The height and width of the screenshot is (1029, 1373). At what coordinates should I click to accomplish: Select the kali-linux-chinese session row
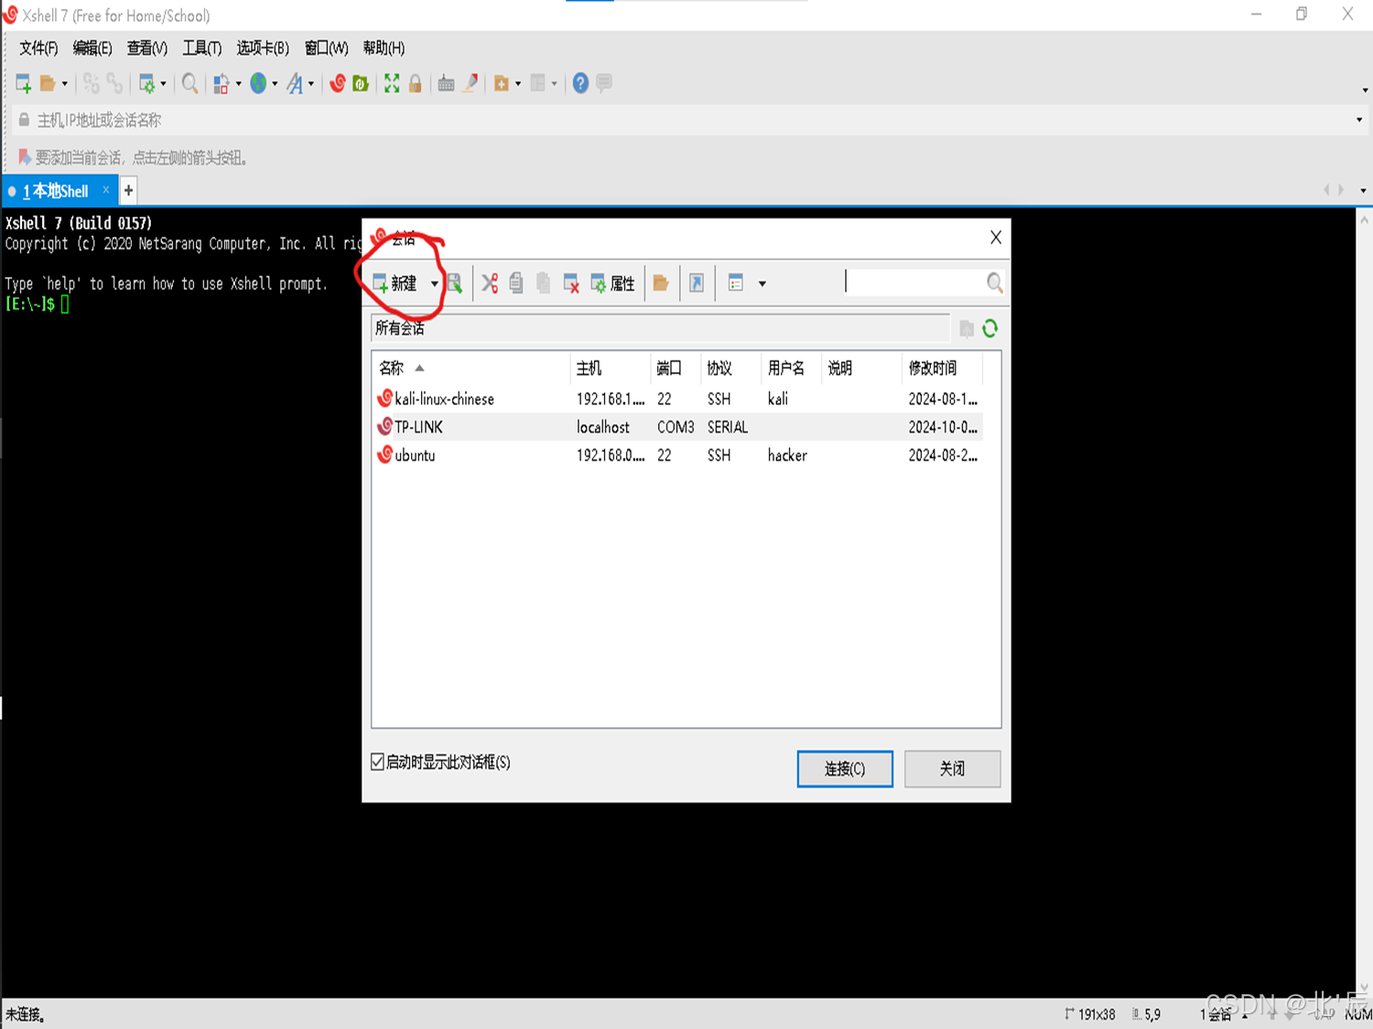678,399
